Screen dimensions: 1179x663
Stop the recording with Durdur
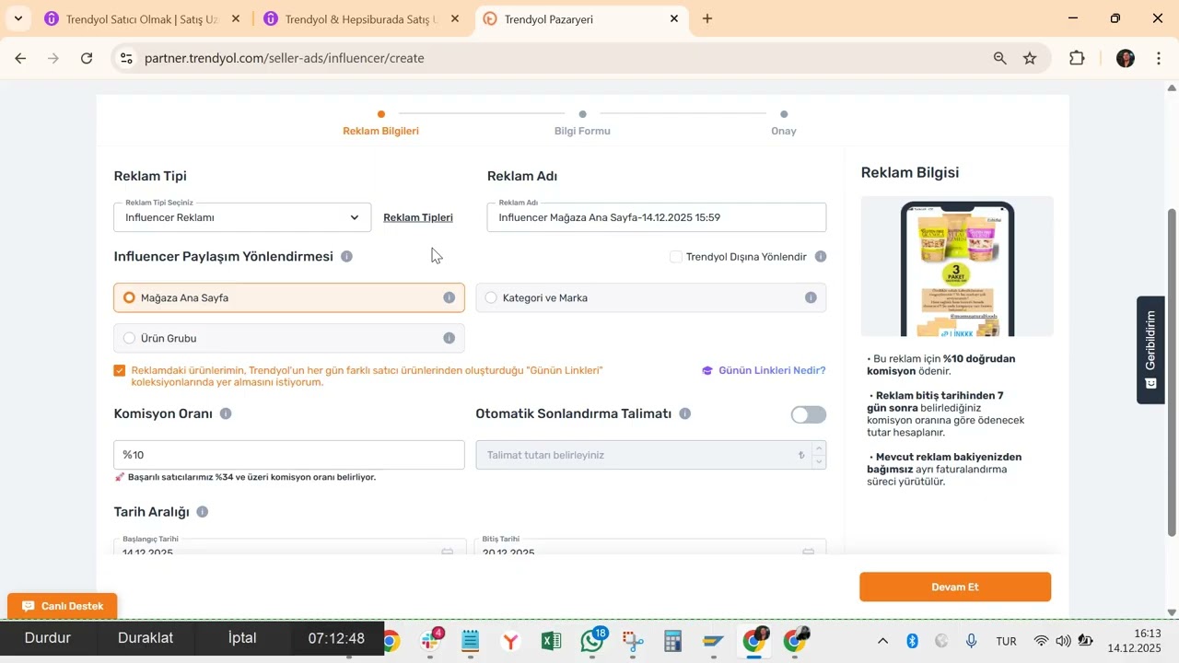[47, 638]
